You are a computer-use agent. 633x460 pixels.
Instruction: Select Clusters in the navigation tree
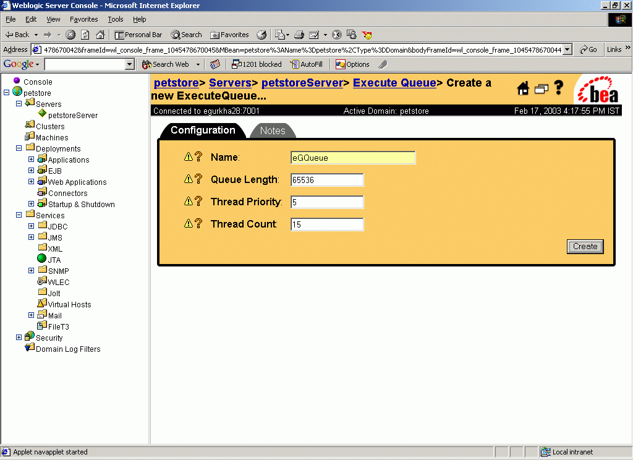(50, 126)
